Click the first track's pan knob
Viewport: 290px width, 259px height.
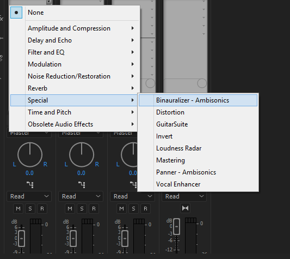point(30,155)
